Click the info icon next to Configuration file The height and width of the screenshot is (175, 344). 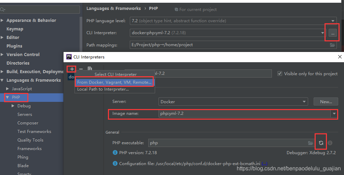115,163
